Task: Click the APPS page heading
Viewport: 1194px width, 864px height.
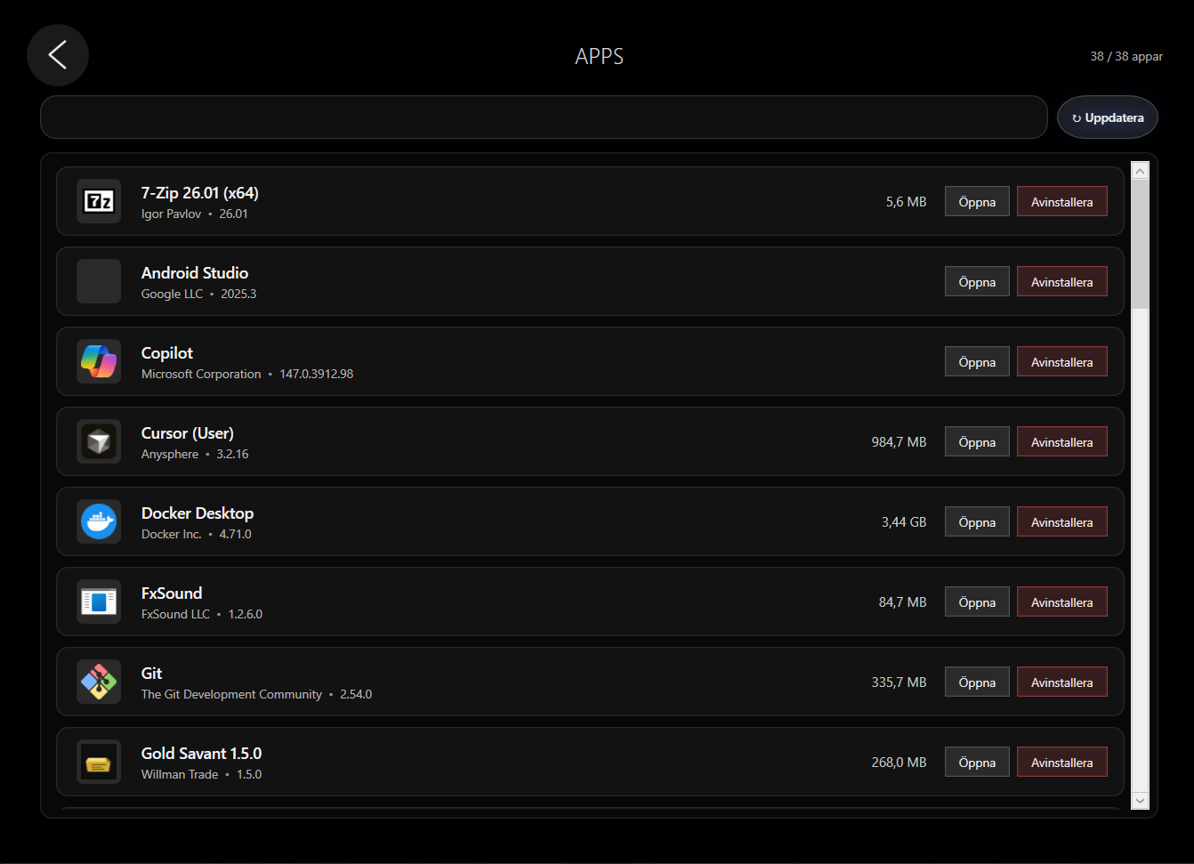Action: point(599,56)
